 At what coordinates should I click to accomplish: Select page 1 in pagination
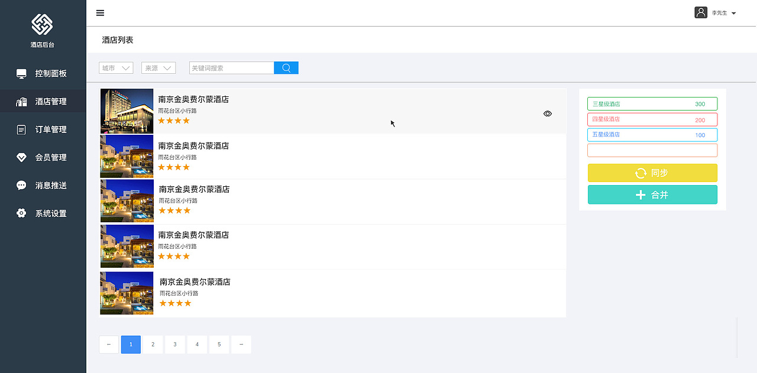[x=131, y=345]
